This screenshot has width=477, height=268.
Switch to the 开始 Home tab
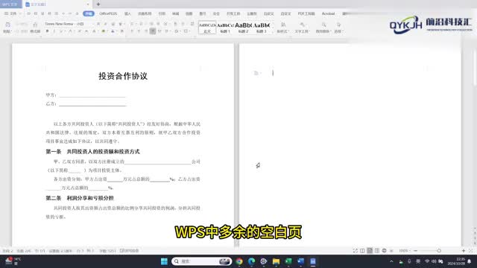[x=89, y=13]
